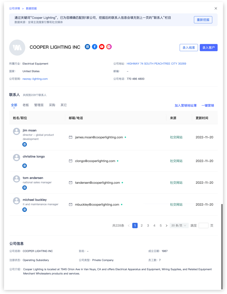
Task: Go to page 5 in pagination
Action: coord(161,226)
